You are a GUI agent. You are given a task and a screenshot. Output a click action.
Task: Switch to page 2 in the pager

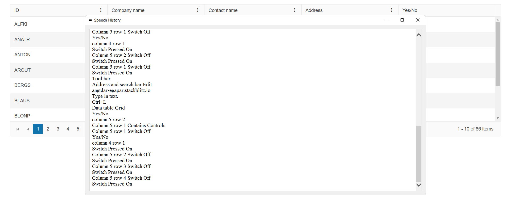[x=48, y=129]
